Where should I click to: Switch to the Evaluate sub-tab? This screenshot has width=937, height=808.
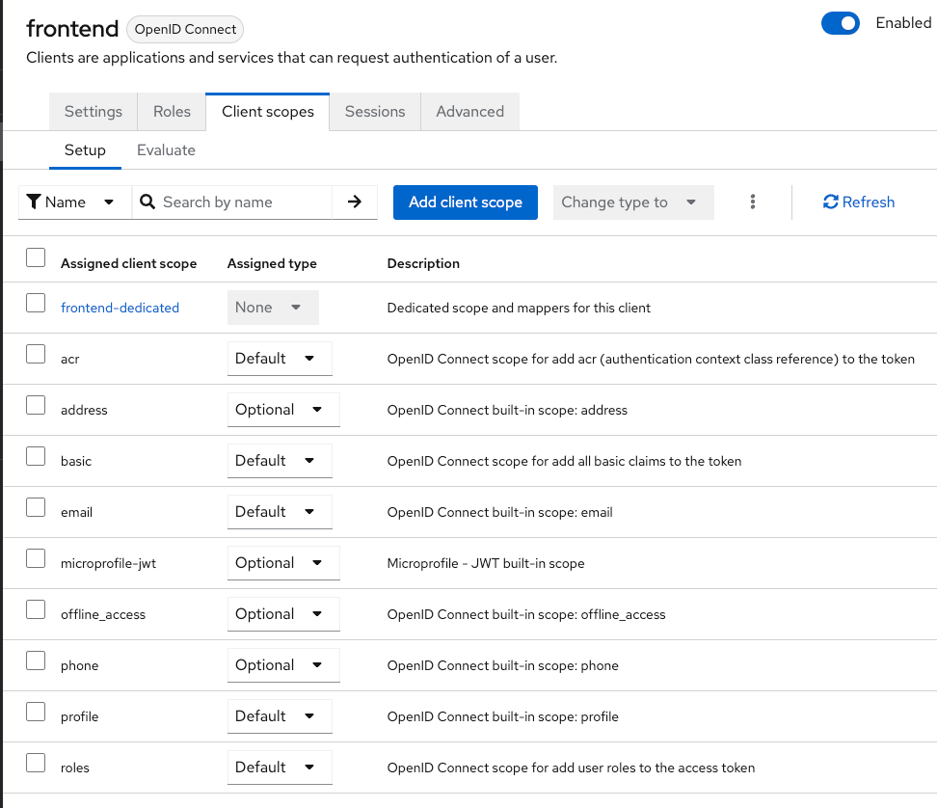[166, 150]
